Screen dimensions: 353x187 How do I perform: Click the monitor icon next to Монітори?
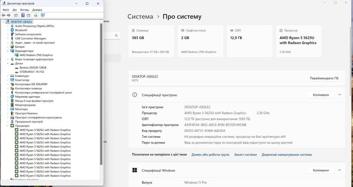point(12,109)
